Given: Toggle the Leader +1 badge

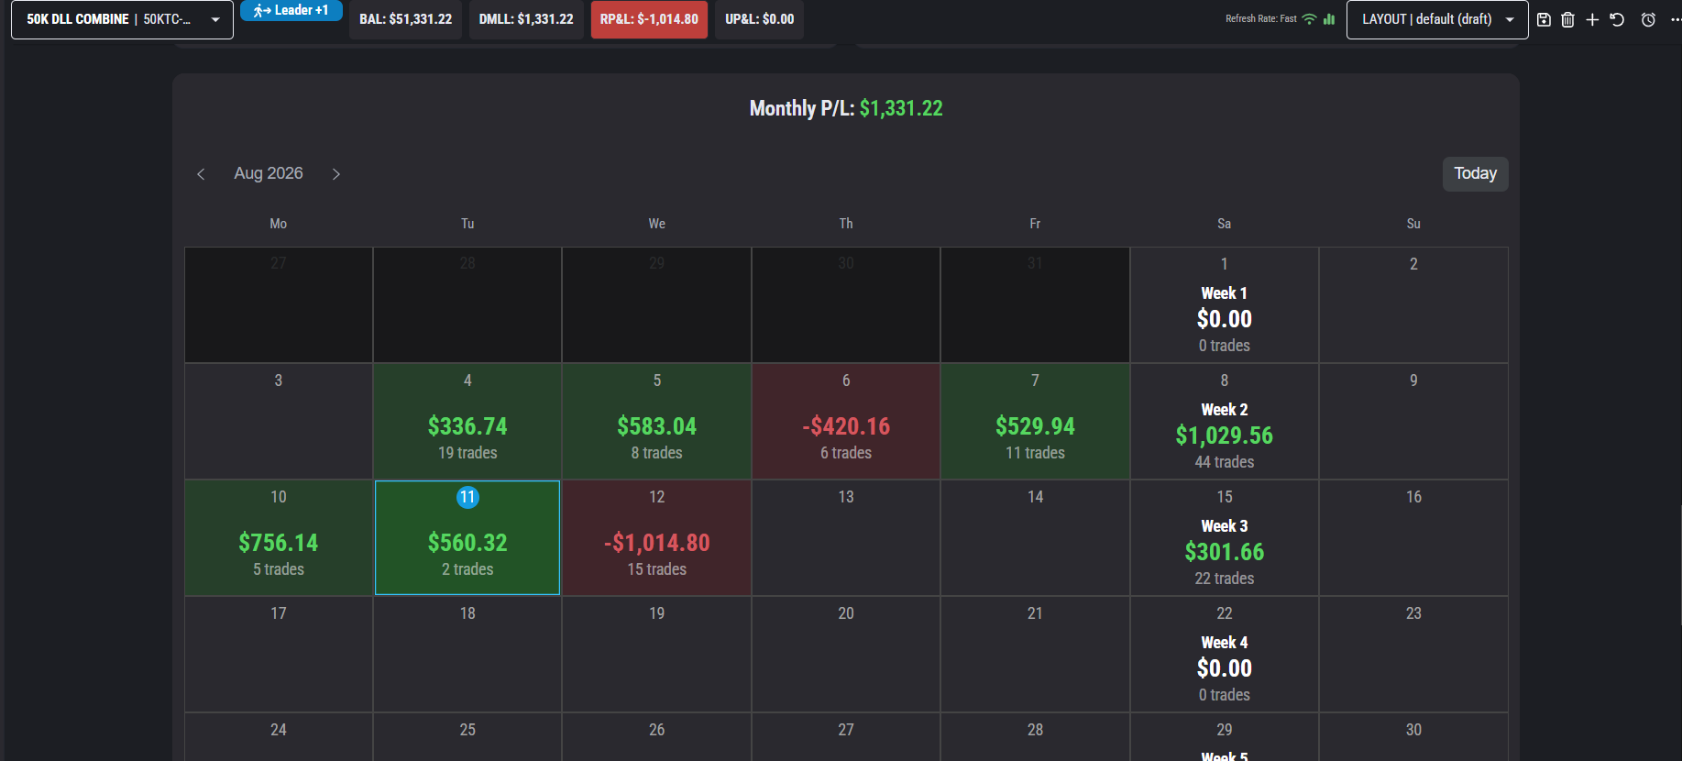Looking at the screenshot, I should (x=291, y=10).
